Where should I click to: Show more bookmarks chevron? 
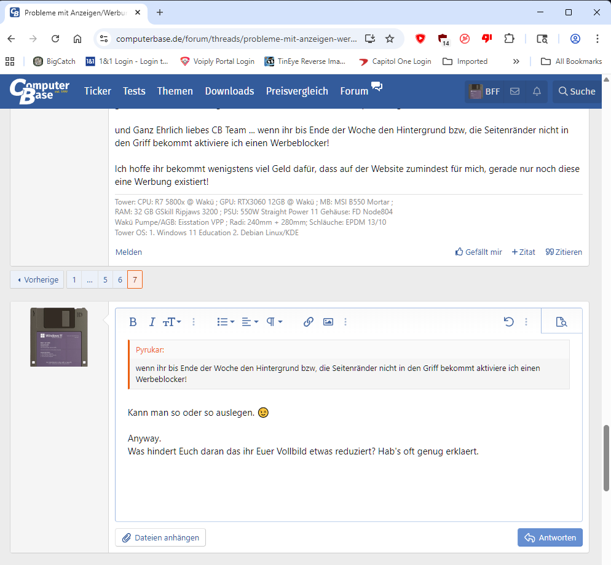tap(516, 61)
